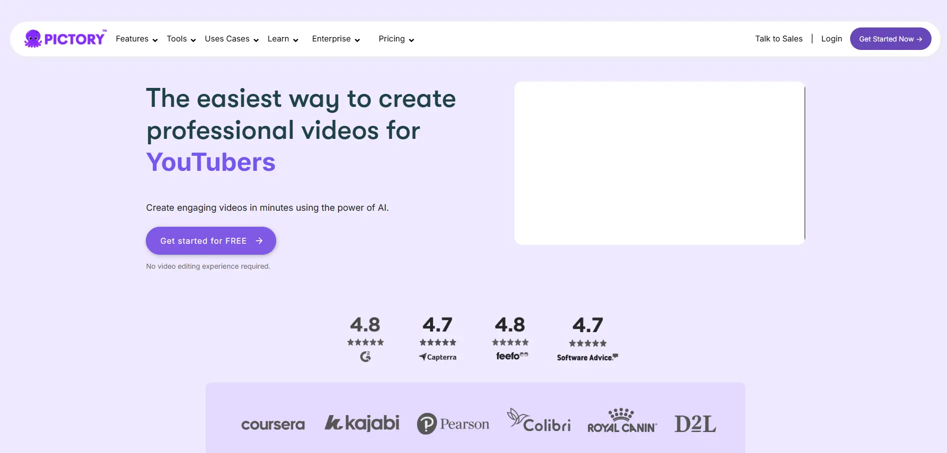947x453 pixels.
Task: Click the arrow icon in Get started for FREE
Action: pos(259,241)
